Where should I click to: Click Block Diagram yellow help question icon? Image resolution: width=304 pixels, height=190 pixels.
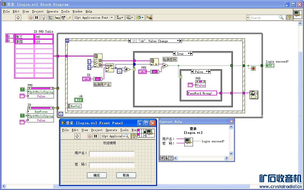pos(289,18)
